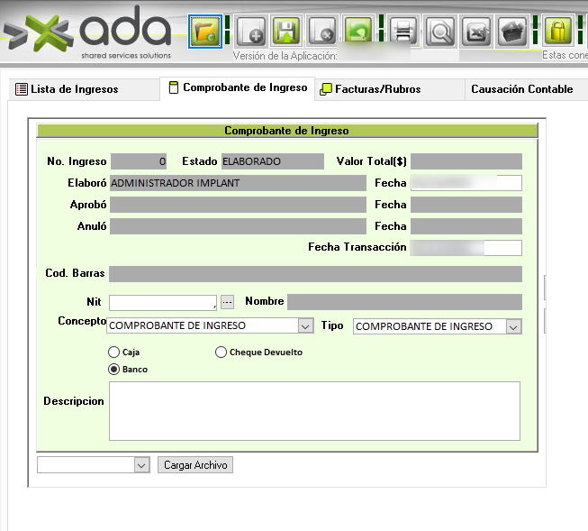Click the Excel export toolbar icon
Screen dimensions: 588x531
[475, 32]
